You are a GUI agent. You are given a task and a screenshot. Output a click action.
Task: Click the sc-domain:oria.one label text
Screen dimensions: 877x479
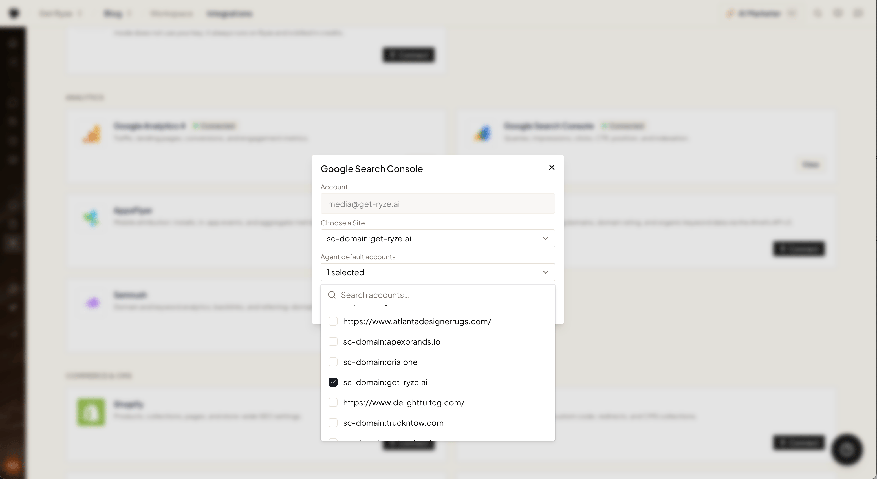[380, 362]
